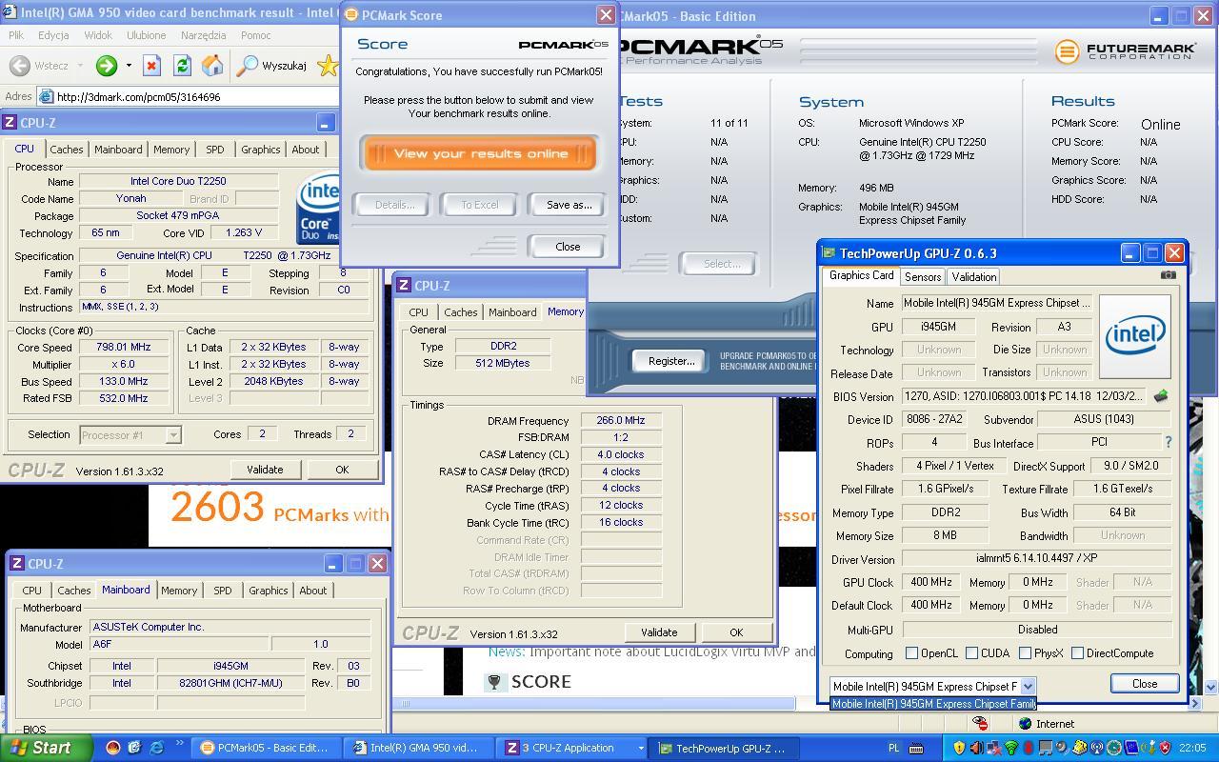Click the browser vertical scroll down arrow
Image resolution: width=1219 pixels, height=762 pixels.
(x=1210, y=687)
